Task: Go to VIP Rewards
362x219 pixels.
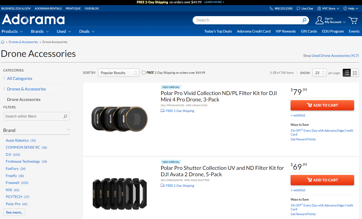Action: [286, 31]
